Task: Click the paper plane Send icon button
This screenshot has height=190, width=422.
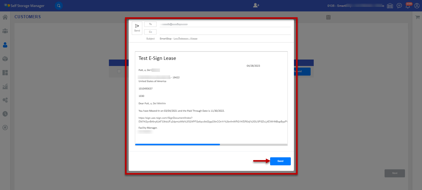Action: (x=137, y=28)
